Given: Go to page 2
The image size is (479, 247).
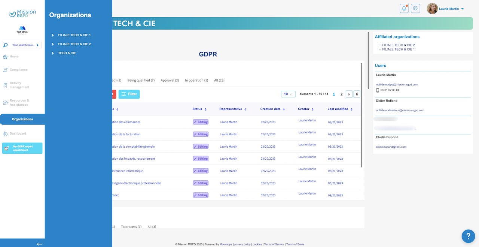Looking at the screenshot, I should click(341, 94).
